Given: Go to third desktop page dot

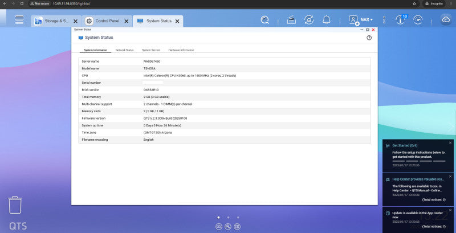Looking at the screenshot, I should point(238,217).
